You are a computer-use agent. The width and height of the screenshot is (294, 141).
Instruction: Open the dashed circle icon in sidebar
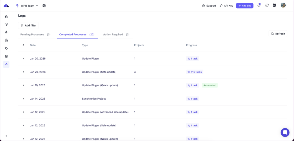coord(6,24)
